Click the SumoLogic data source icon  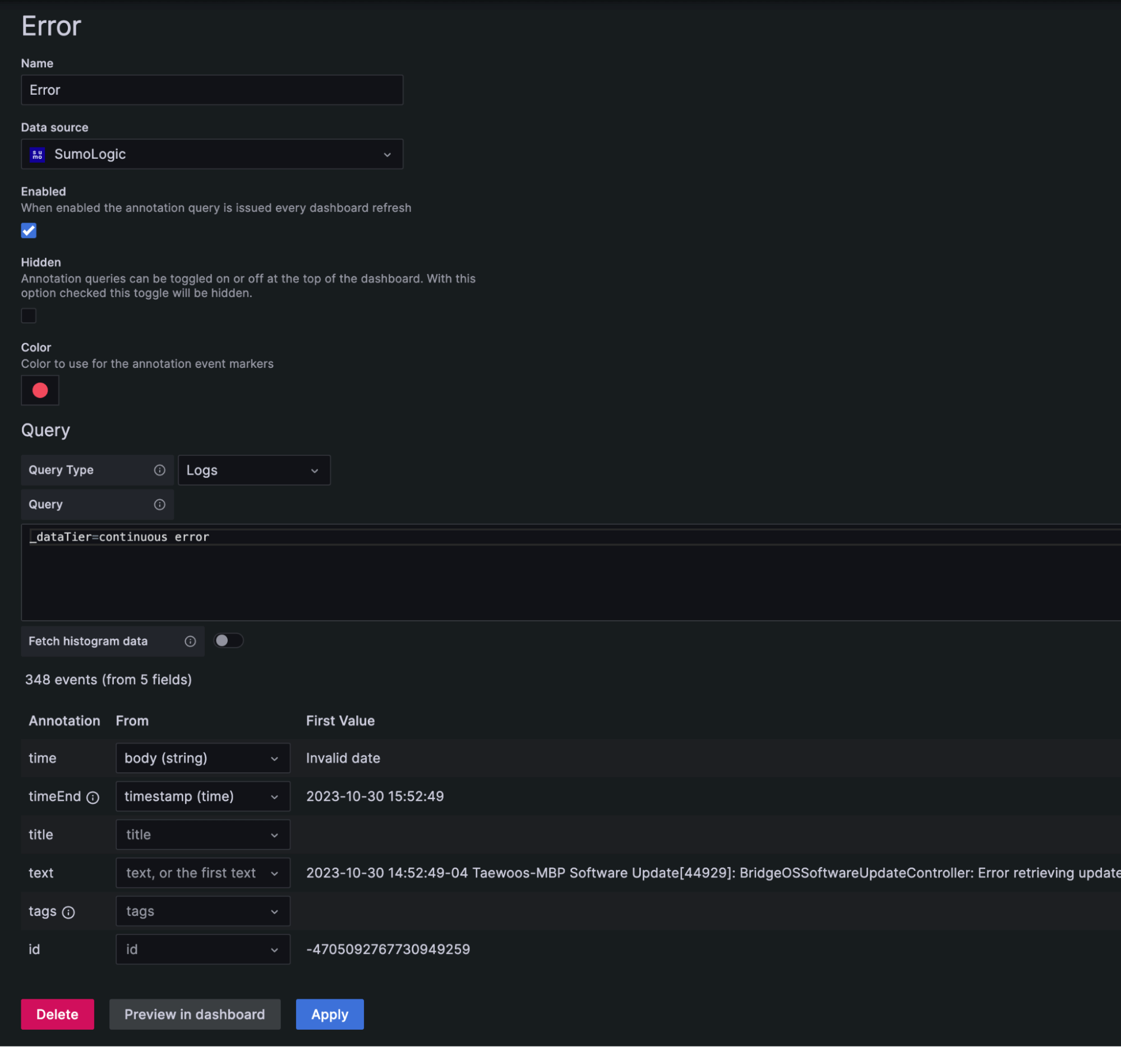click(36, 154)
